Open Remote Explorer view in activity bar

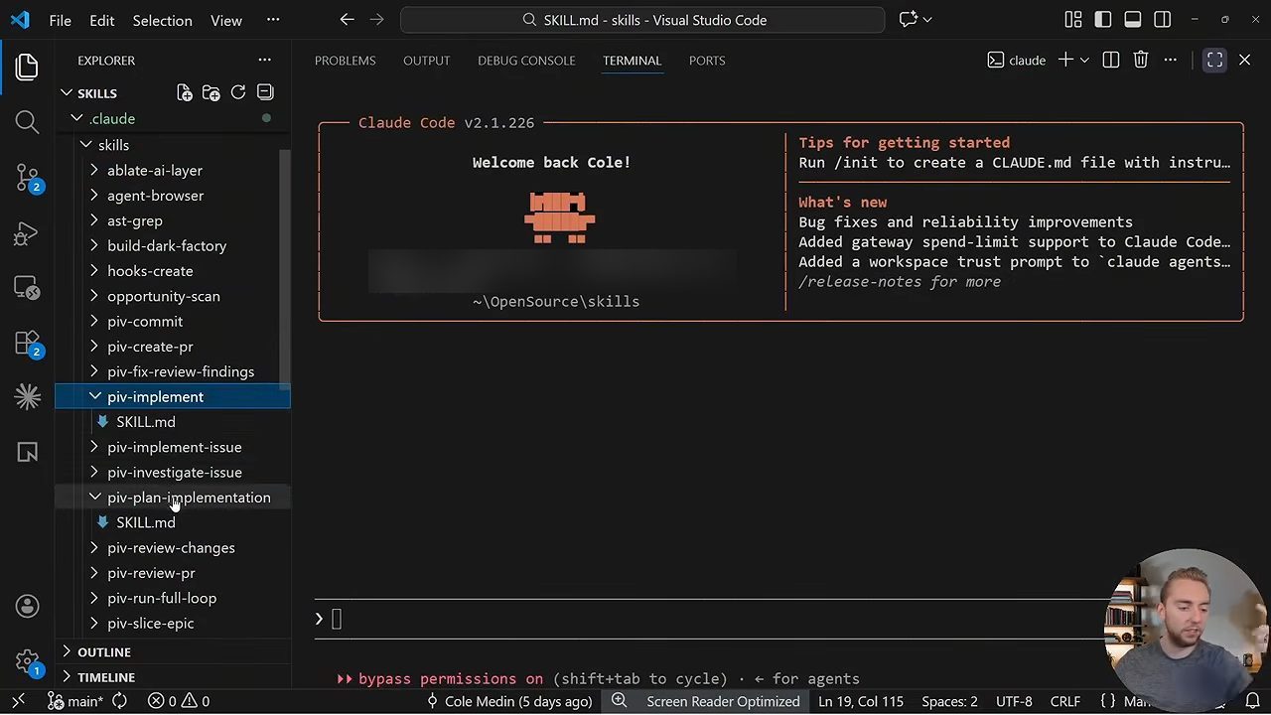(27, 289)
